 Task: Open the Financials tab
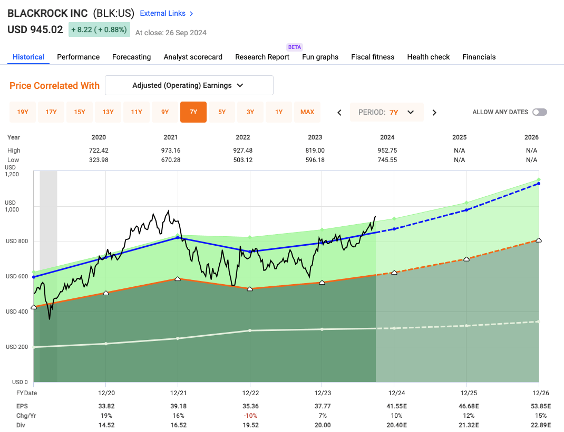tap(479, 57)
